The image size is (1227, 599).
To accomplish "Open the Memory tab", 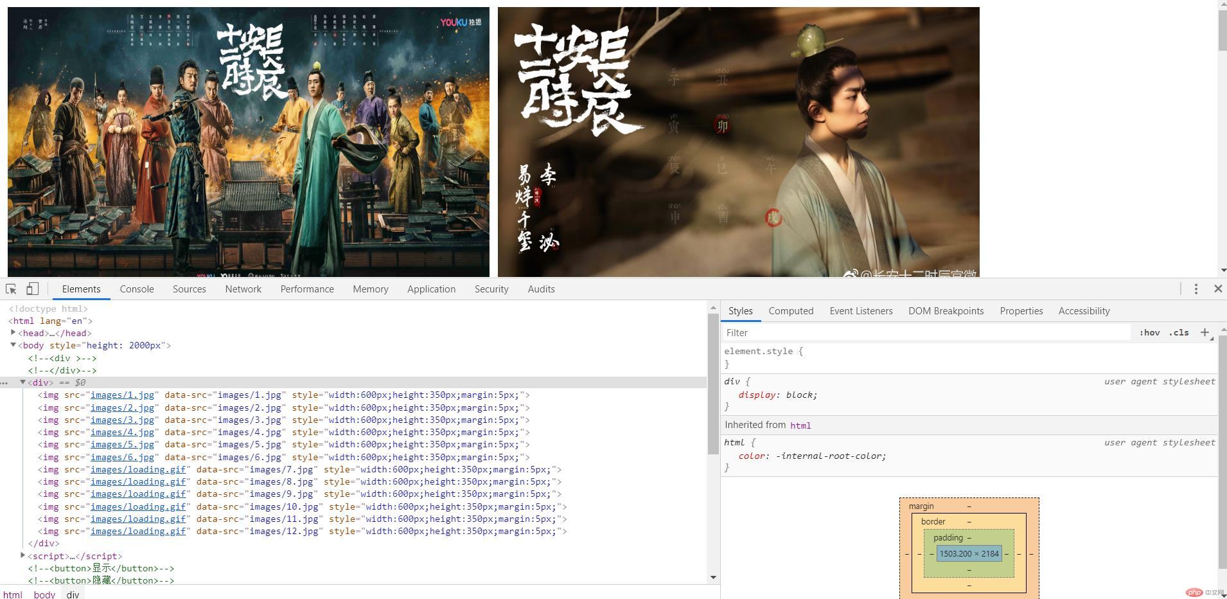I will [x=370, y=289].
